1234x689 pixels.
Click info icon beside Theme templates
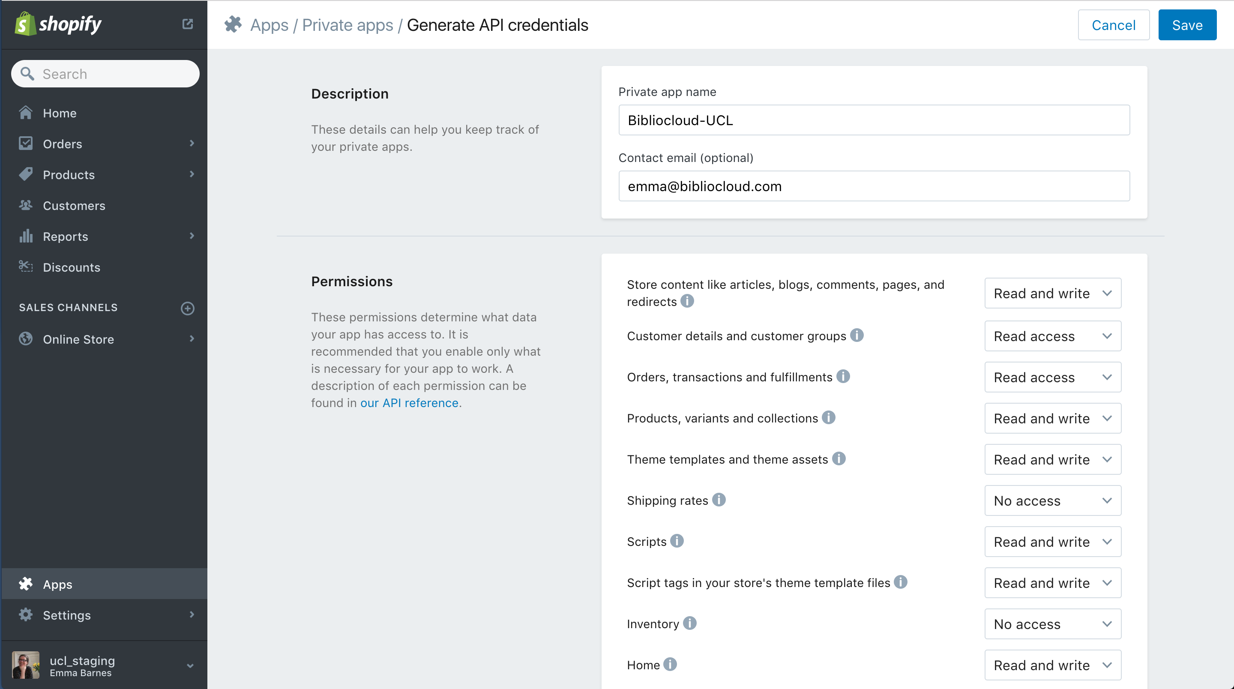839,458
